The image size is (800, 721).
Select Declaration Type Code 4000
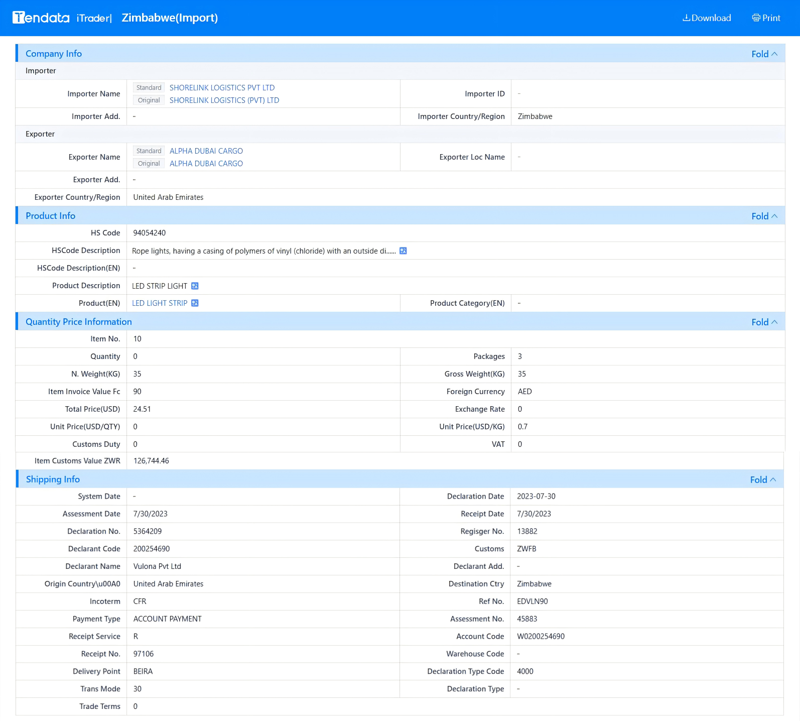point(525,671)
